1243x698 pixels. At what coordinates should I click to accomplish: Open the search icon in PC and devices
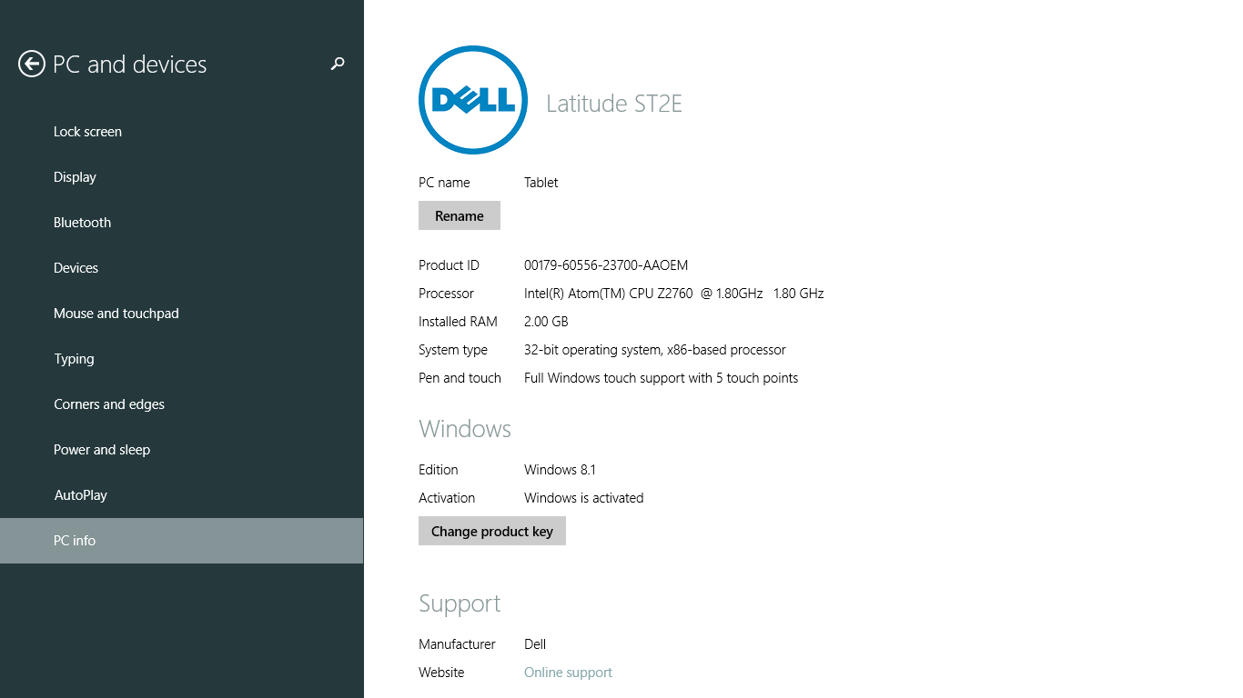(337, 64)
